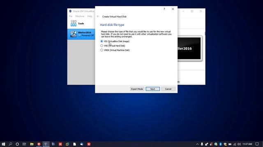Viewport: 263px width, 147px height.
Task: Click the 11:37 AM taskbar clock
Action: pos(247,144)
